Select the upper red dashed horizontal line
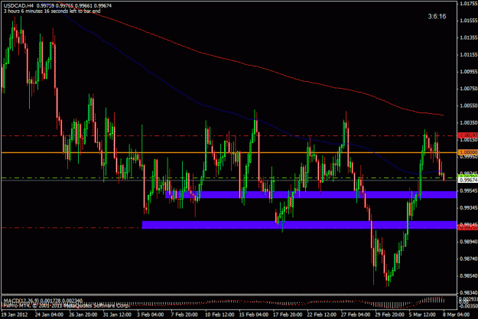478x319 pixels. tap(229, 135)
